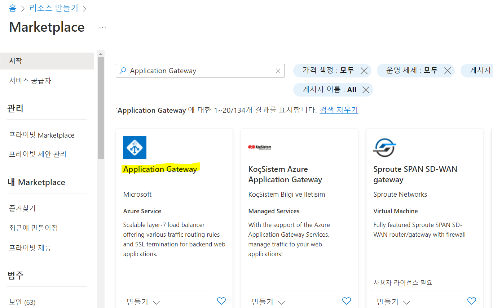Click the search magnifier icon in search box
The width and height of the screenshot is (493, 308).
[x=123, y=71]
